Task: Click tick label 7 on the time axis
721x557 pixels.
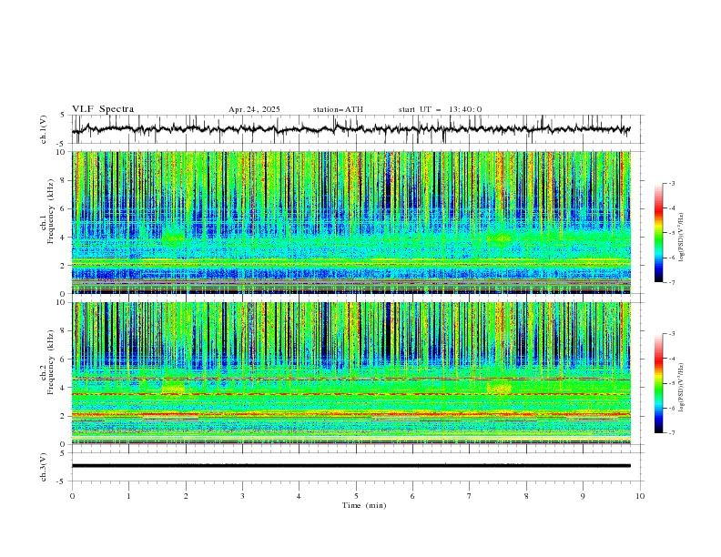Action: [470, 496]
